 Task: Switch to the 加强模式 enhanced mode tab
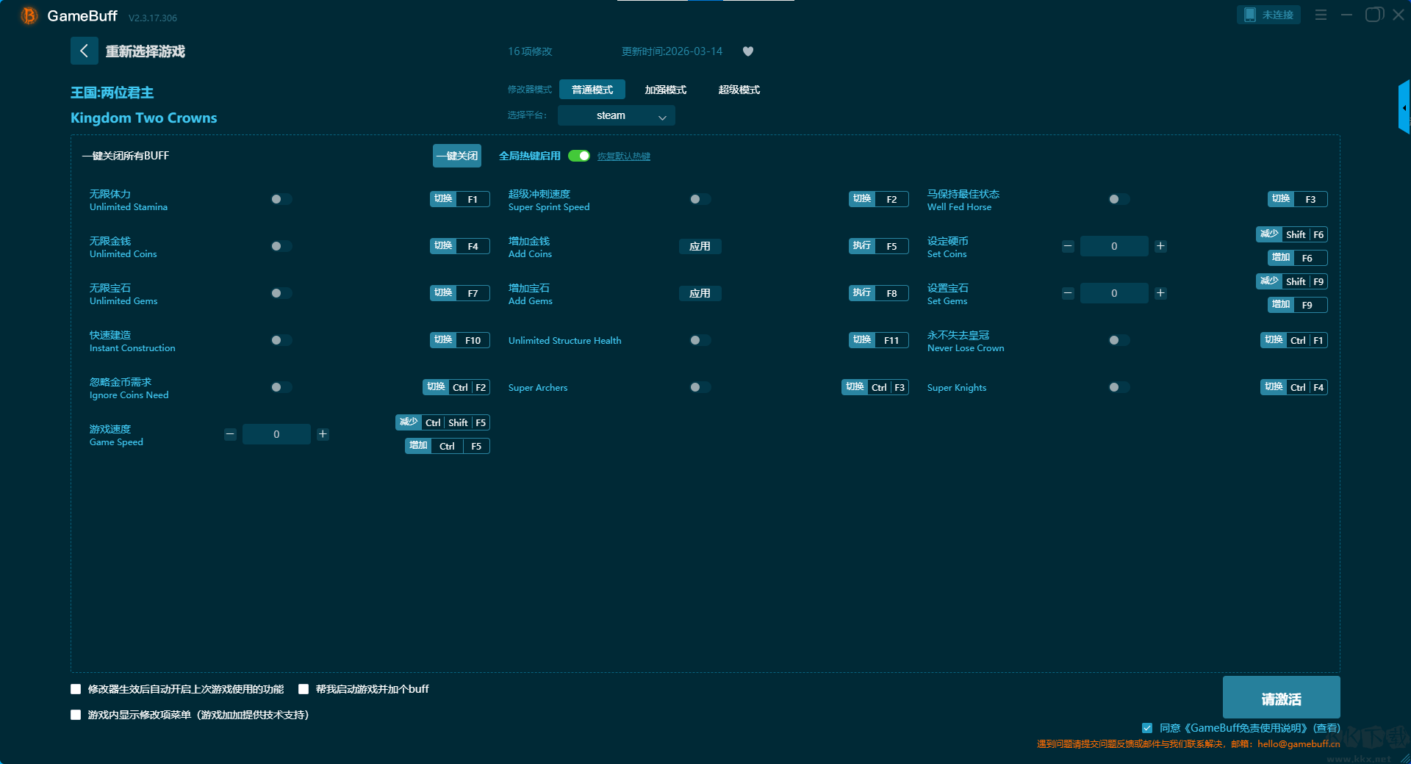click(x=665, y=90)
